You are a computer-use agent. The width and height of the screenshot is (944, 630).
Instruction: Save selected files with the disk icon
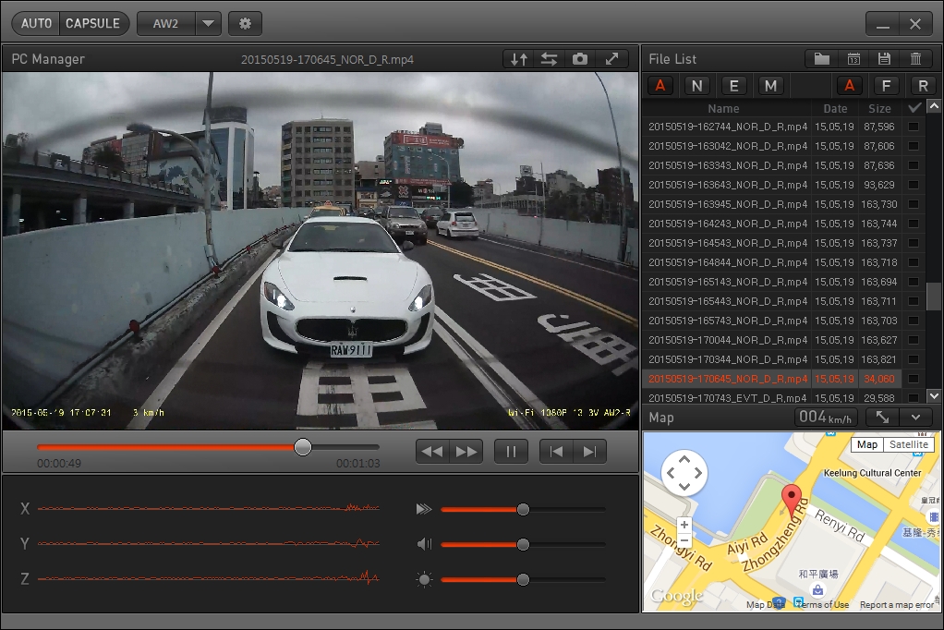click(884, 59)
